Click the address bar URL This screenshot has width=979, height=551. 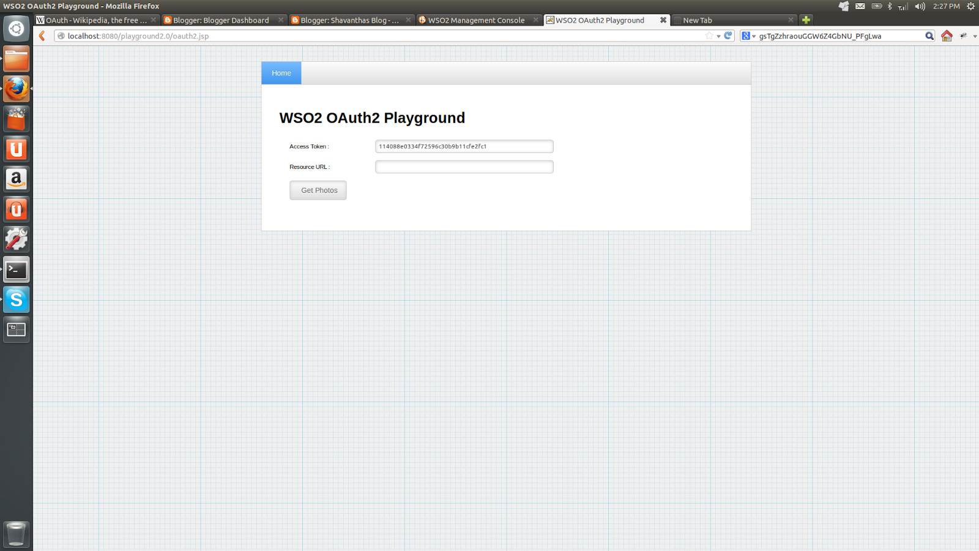(138, 36)
